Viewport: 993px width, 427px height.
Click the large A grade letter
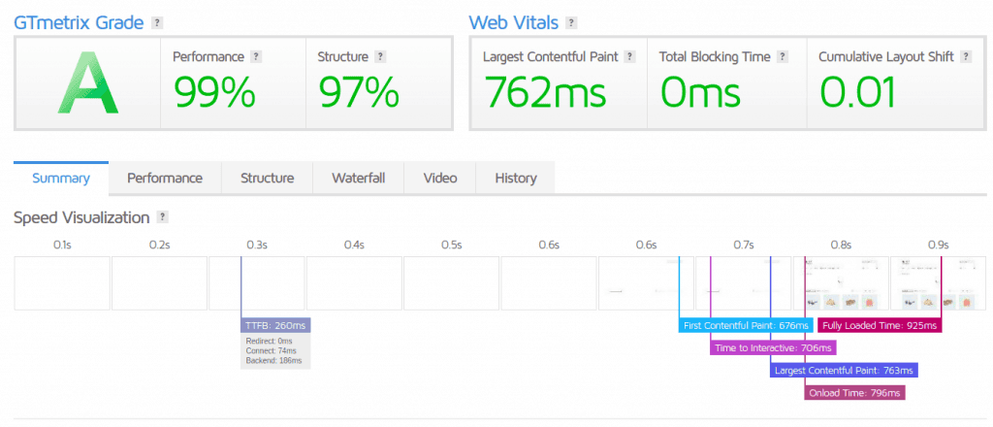tap(88, 83)
